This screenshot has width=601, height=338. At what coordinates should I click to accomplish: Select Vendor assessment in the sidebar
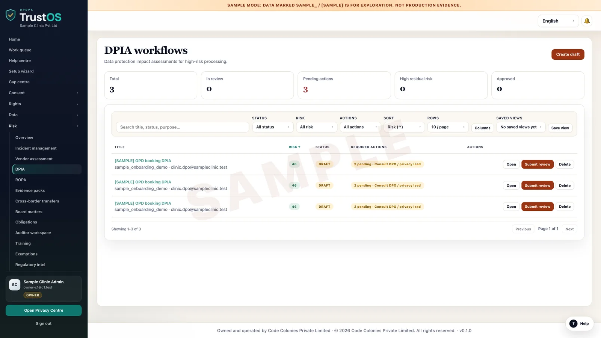coord(34,159)
